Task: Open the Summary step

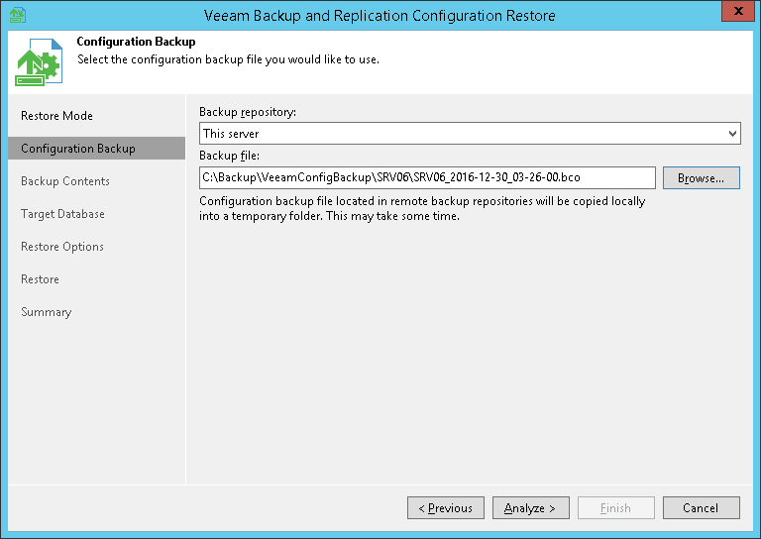Action: 47,312
